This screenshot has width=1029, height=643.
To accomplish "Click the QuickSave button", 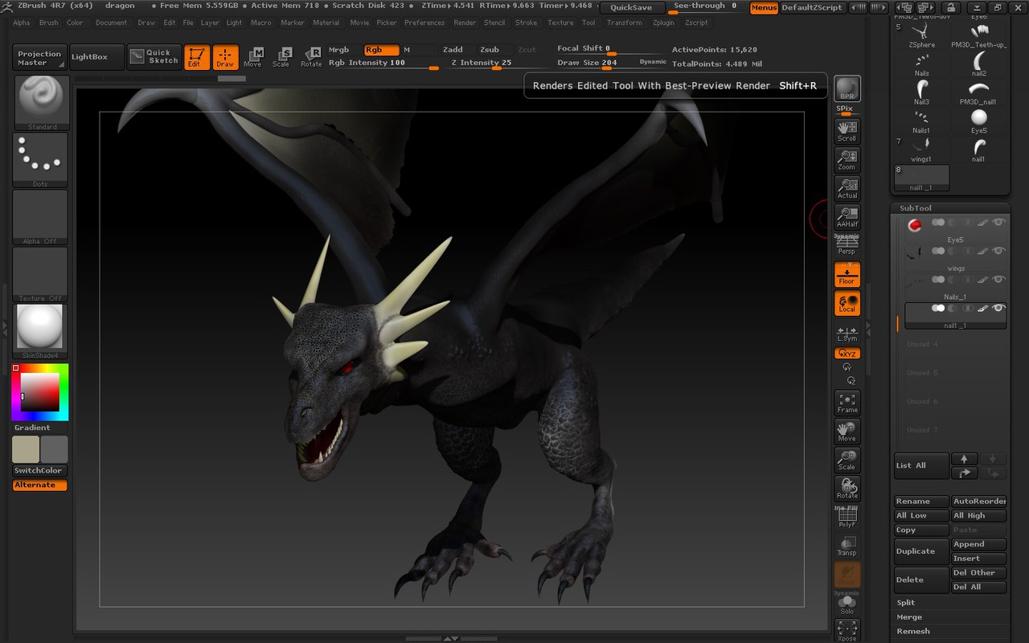I will (x=632, y=7).
